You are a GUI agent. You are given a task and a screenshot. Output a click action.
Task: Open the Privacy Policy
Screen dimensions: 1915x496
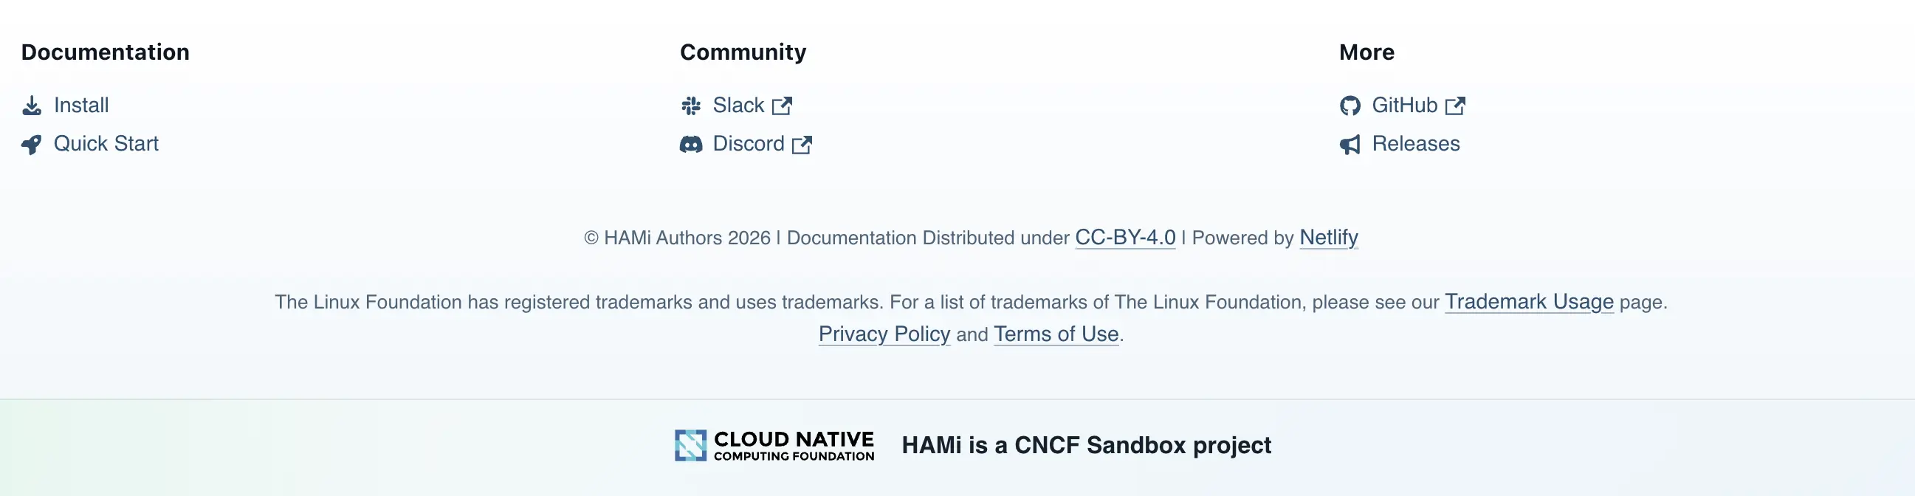[884, 334]
